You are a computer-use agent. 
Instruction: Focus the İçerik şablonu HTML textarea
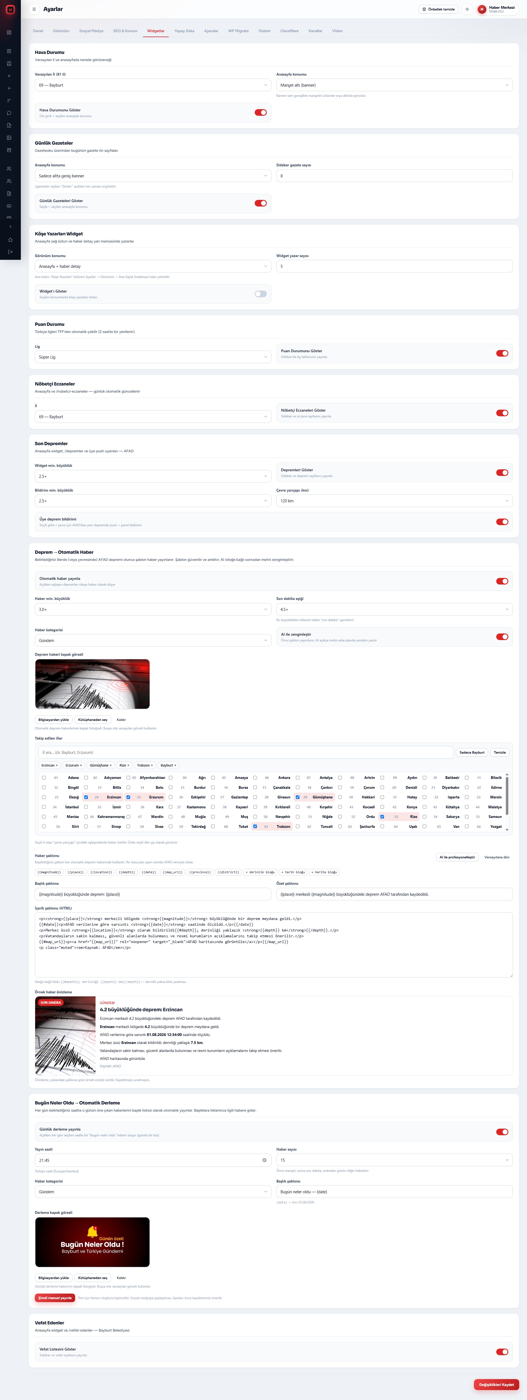pyautogui.click(x=274, y=945)
